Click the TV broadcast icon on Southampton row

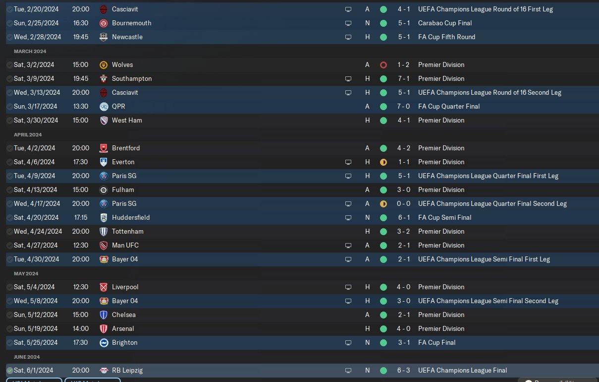pos(348,78)
